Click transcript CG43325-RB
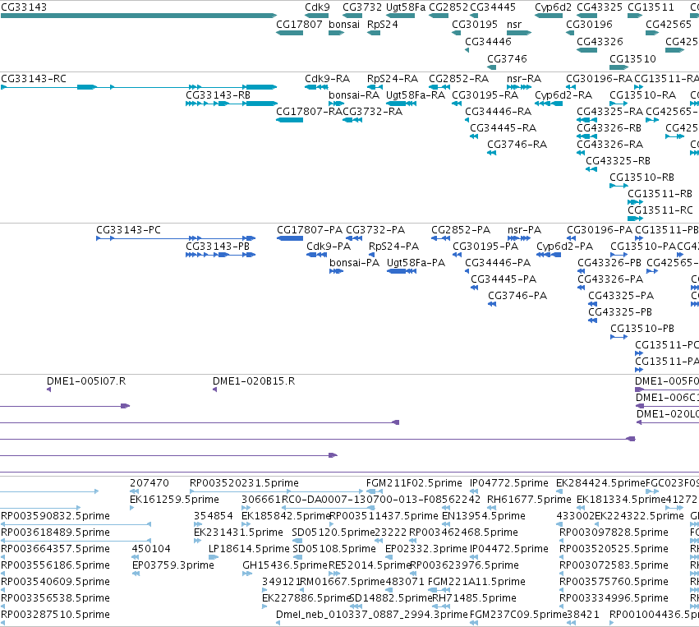 pyautogui.click(x=618, y=161)
